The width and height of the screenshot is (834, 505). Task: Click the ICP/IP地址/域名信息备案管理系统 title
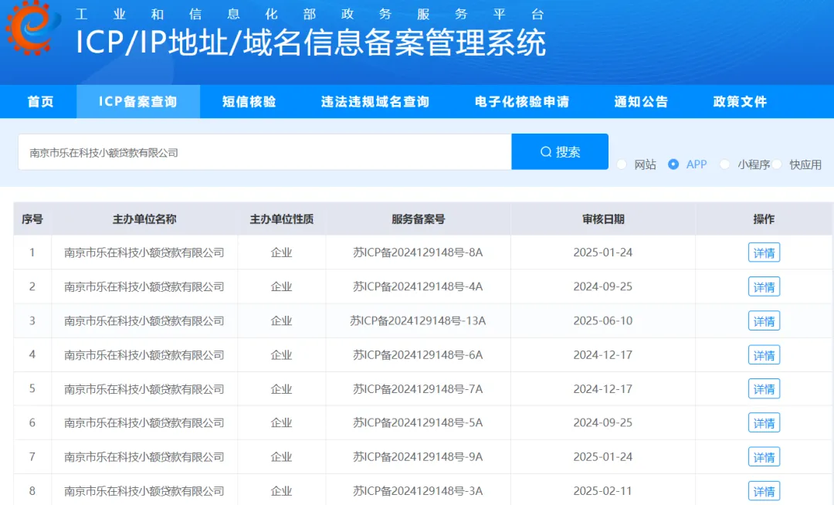click(x=310, y=42)
